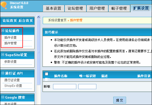152x105 pixels.
Task: Collapse the Google 搜索 section
Action: tap(3, 97)
